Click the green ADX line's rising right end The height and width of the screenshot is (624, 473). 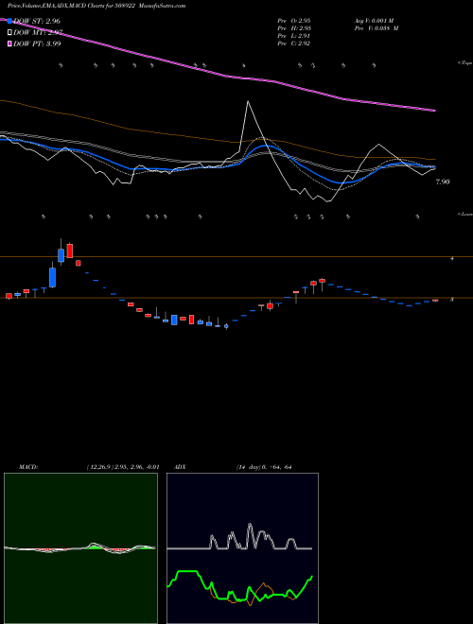311,577
